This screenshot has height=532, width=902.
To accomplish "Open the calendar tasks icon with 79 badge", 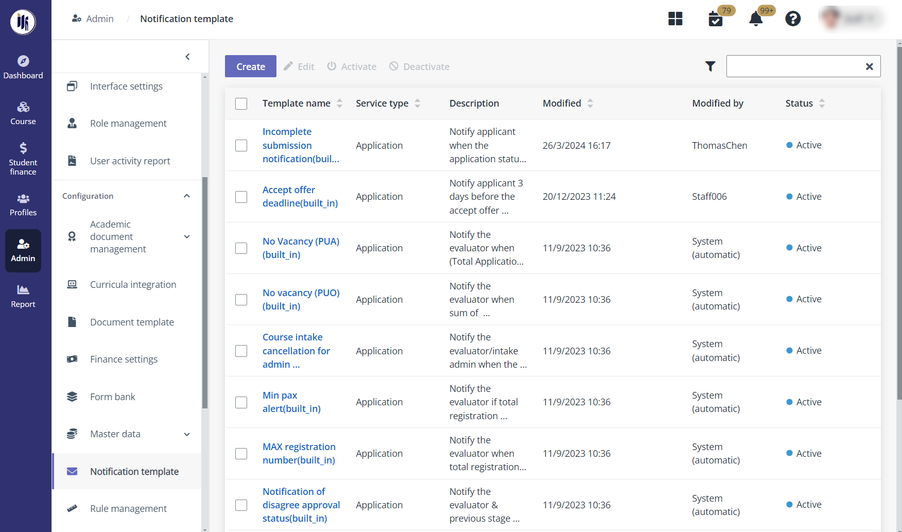I will point(716,20).
